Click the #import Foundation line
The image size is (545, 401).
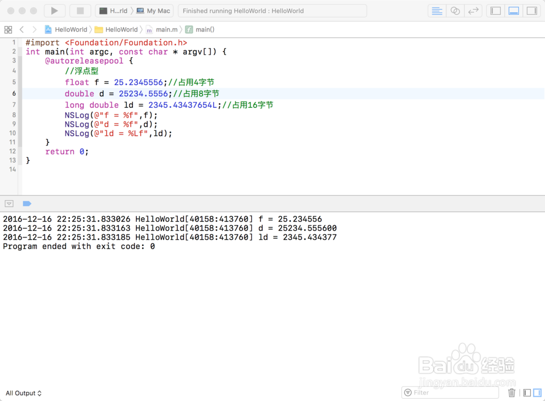pyautogui.click(x=106, y=42)
